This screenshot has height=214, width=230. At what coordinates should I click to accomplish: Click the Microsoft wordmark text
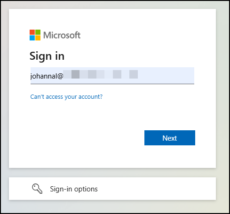62,35
